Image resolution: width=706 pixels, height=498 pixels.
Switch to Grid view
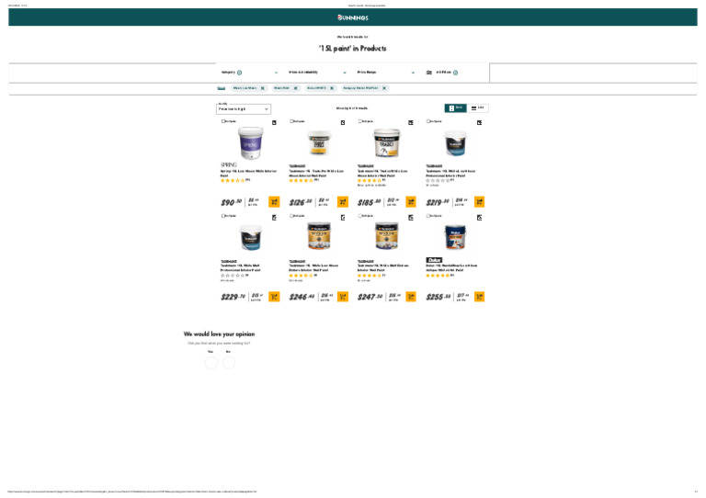(x=455, y=108)
